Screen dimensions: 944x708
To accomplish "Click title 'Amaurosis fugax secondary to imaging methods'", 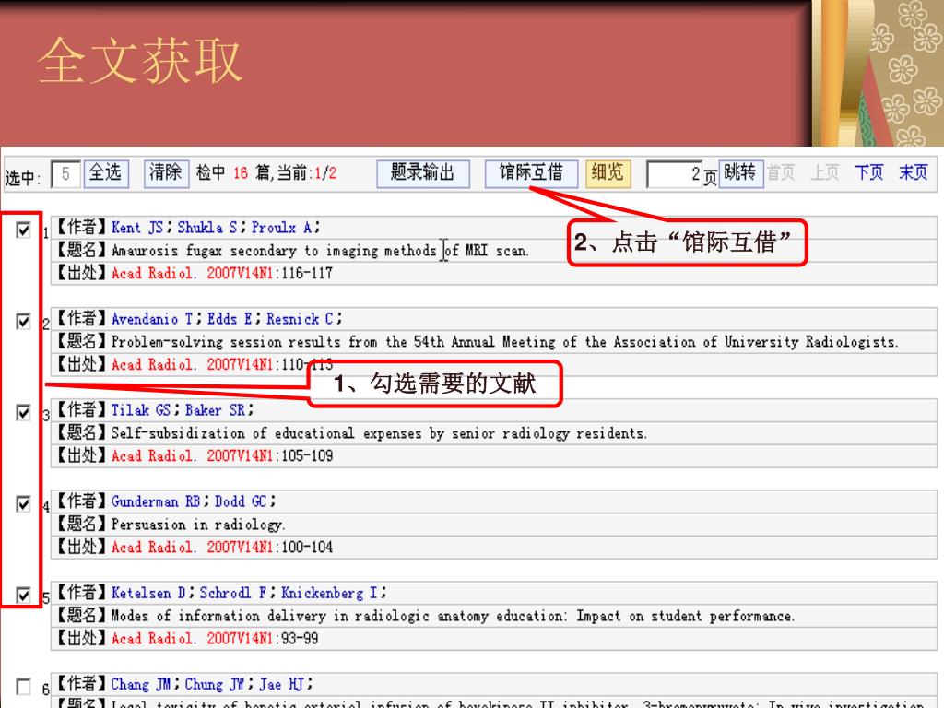I will [x=320, y=251].
